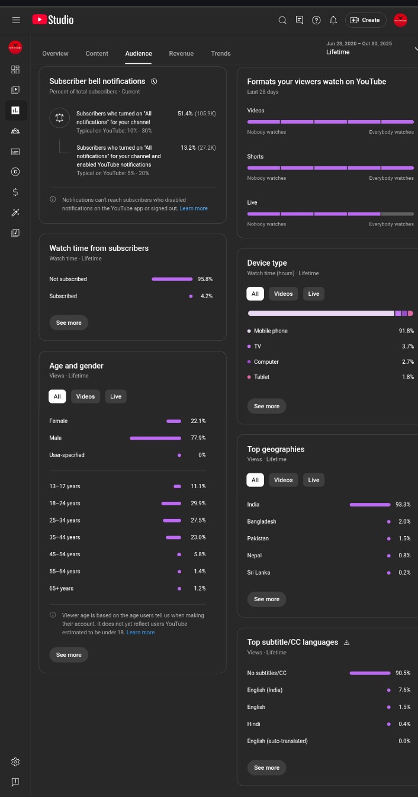Switch to the Revenue tab

click(x=181, y=53)
